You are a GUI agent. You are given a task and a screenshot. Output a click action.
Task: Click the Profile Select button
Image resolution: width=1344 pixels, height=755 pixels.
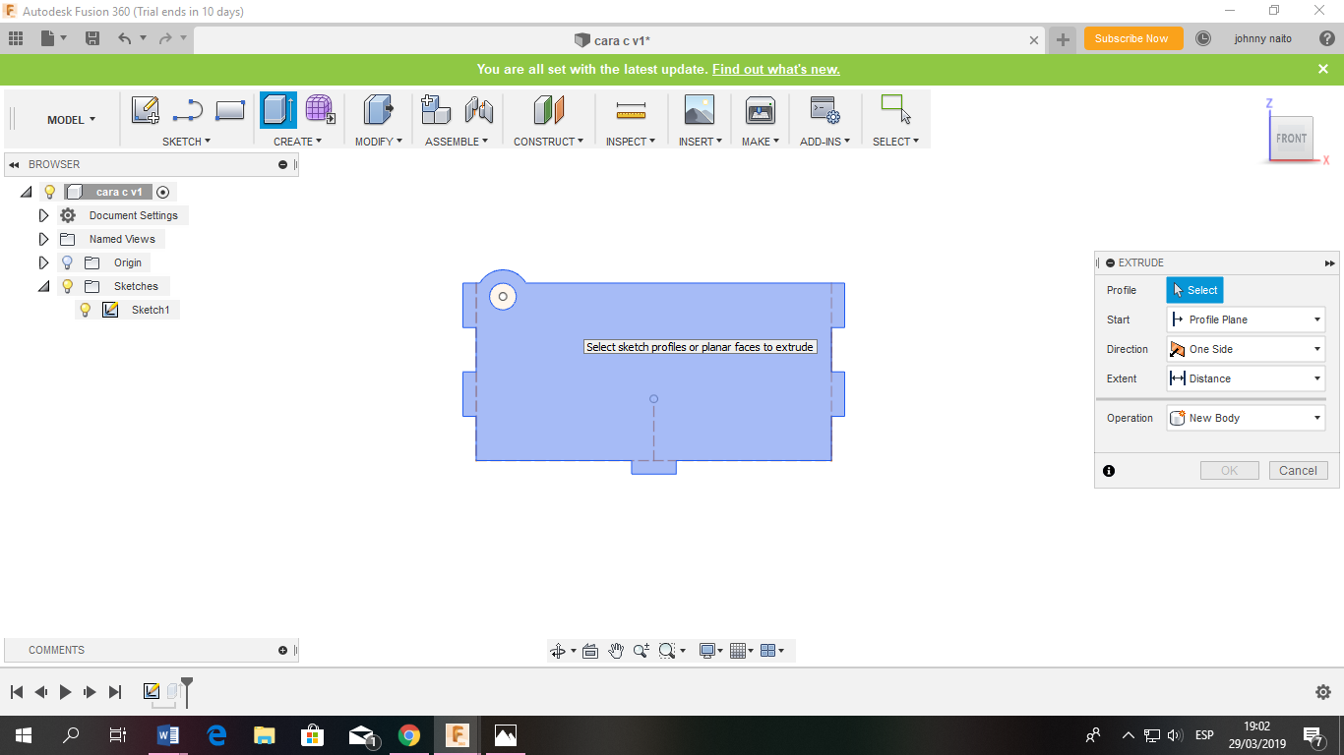tap(1194, 290)
